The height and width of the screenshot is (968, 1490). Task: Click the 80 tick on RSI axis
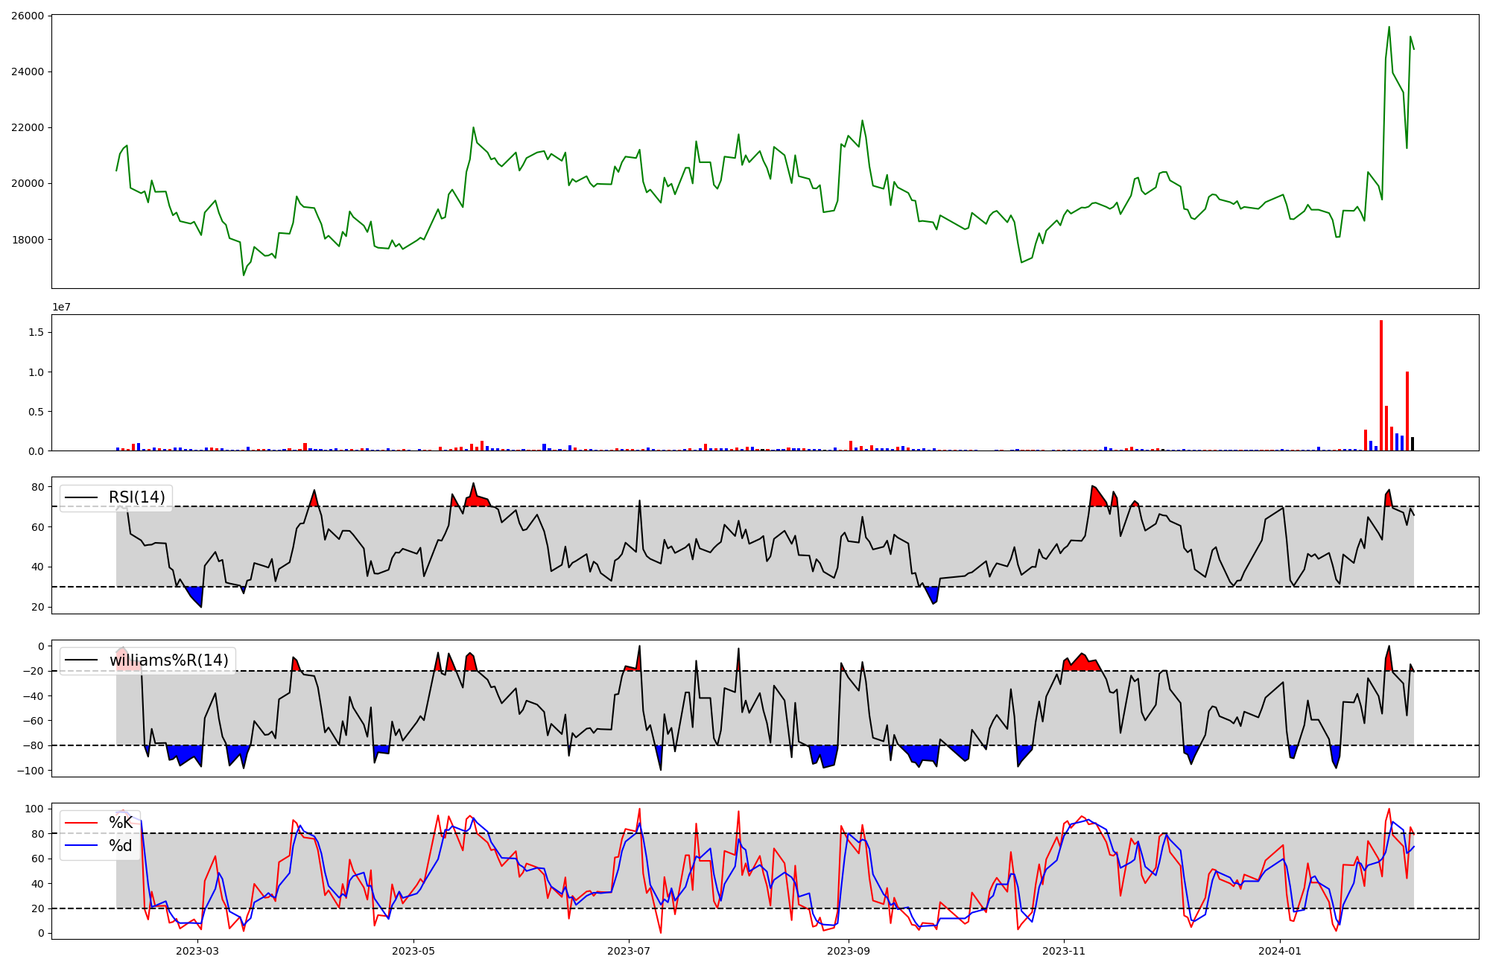click(x=37, y=487)
